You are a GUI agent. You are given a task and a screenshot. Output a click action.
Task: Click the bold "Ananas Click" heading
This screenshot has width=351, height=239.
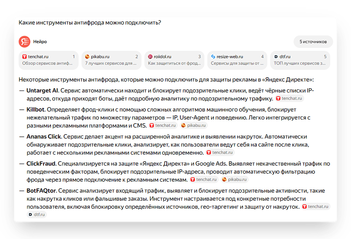pos(43,137)
